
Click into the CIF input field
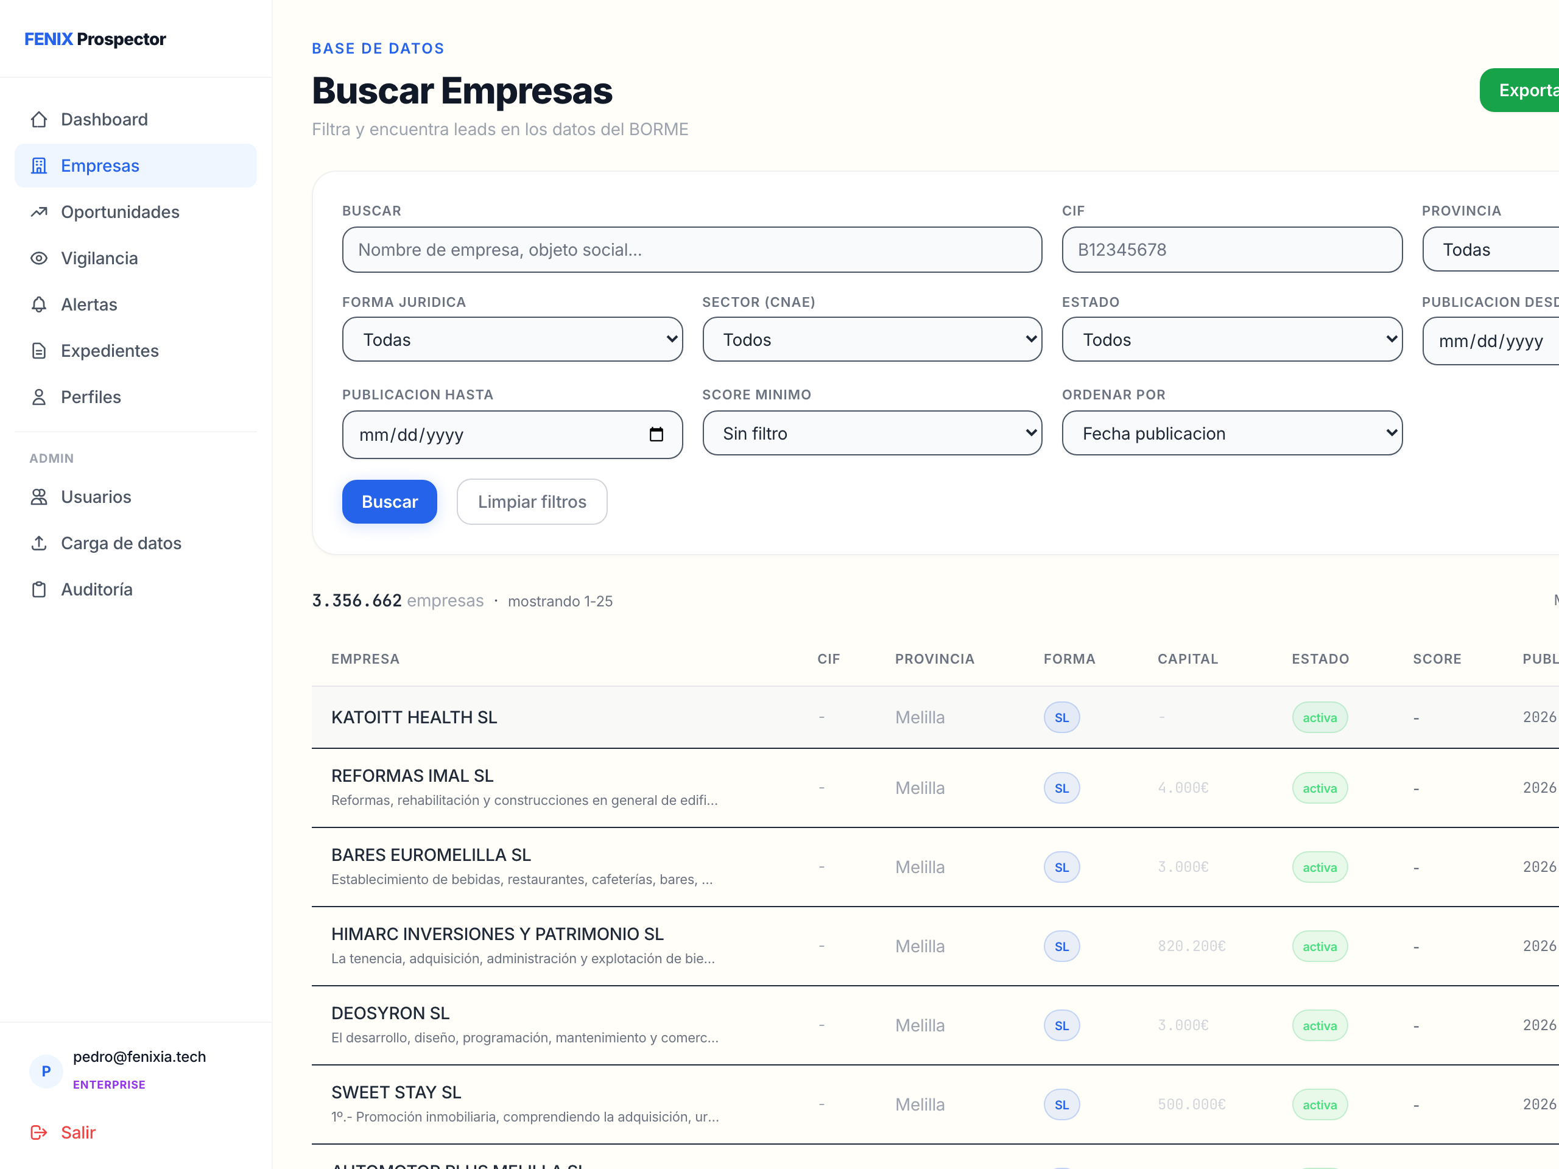1231,250
